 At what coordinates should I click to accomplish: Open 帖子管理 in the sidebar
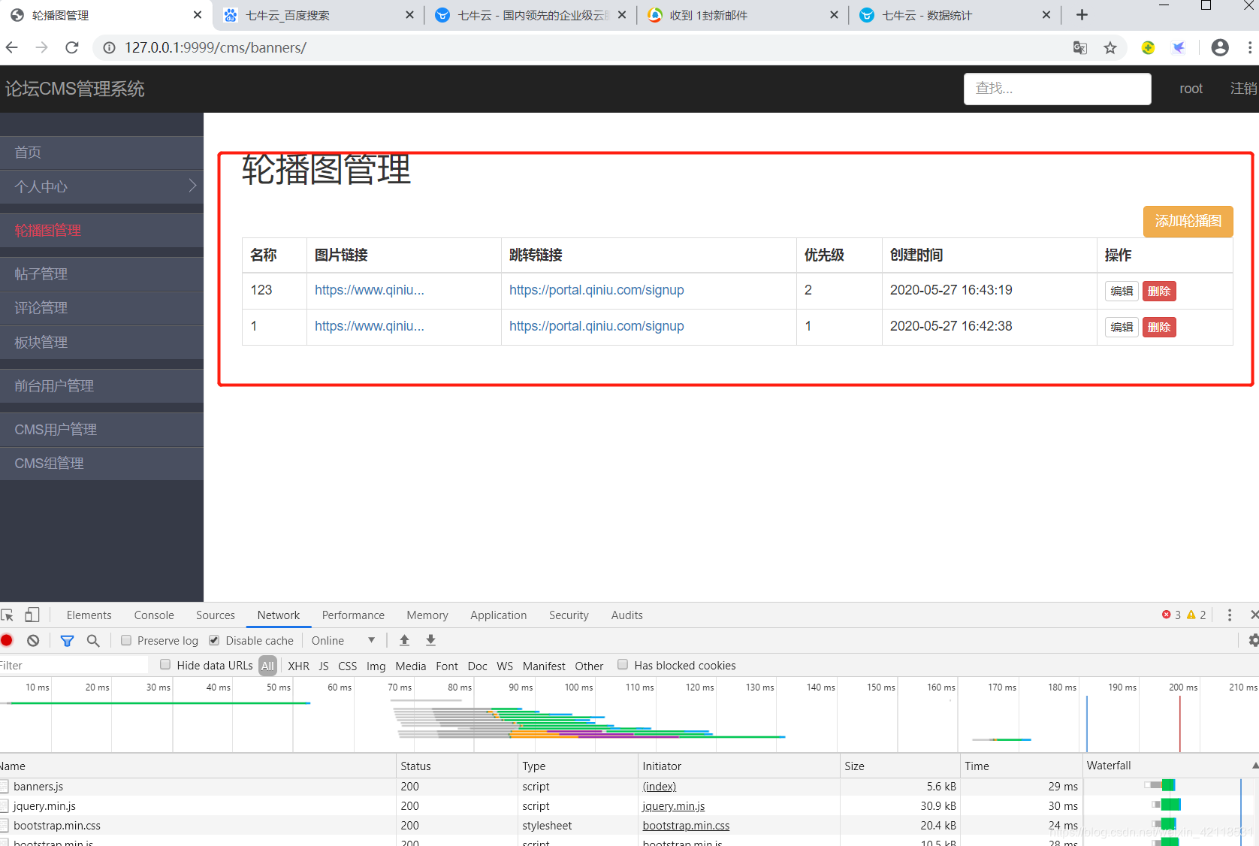pyautogui.click(x=101, y=273)
